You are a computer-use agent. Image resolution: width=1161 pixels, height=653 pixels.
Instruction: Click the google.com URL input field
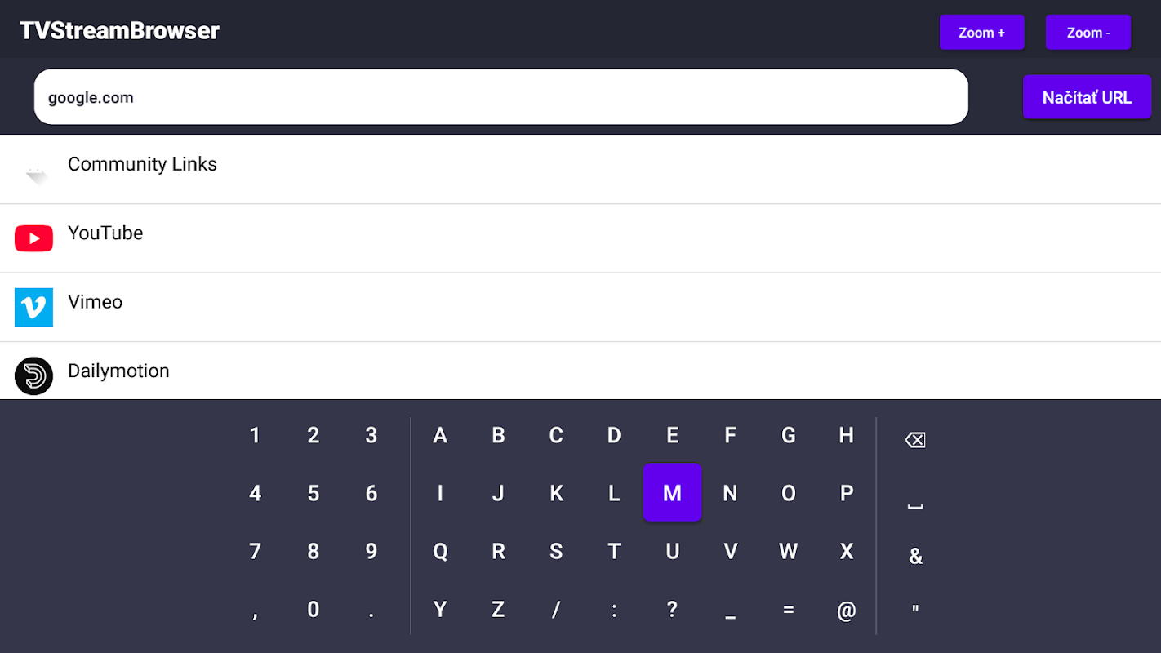500,97
